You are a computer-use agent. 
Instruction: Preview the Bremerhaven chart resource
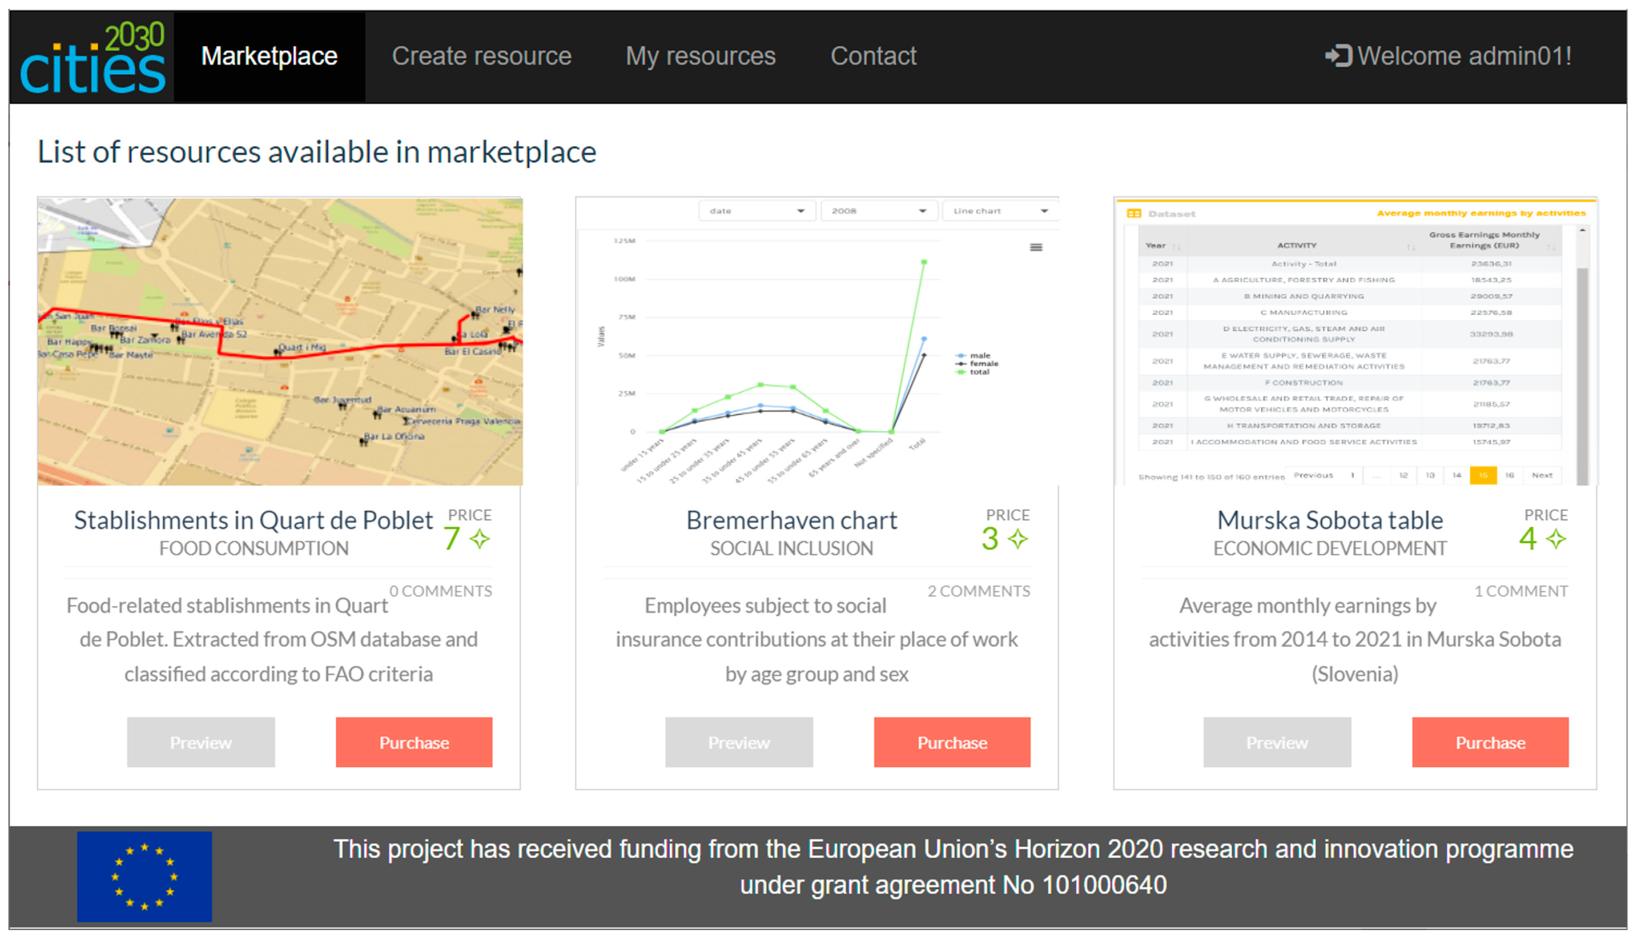(x=739, y=742)
